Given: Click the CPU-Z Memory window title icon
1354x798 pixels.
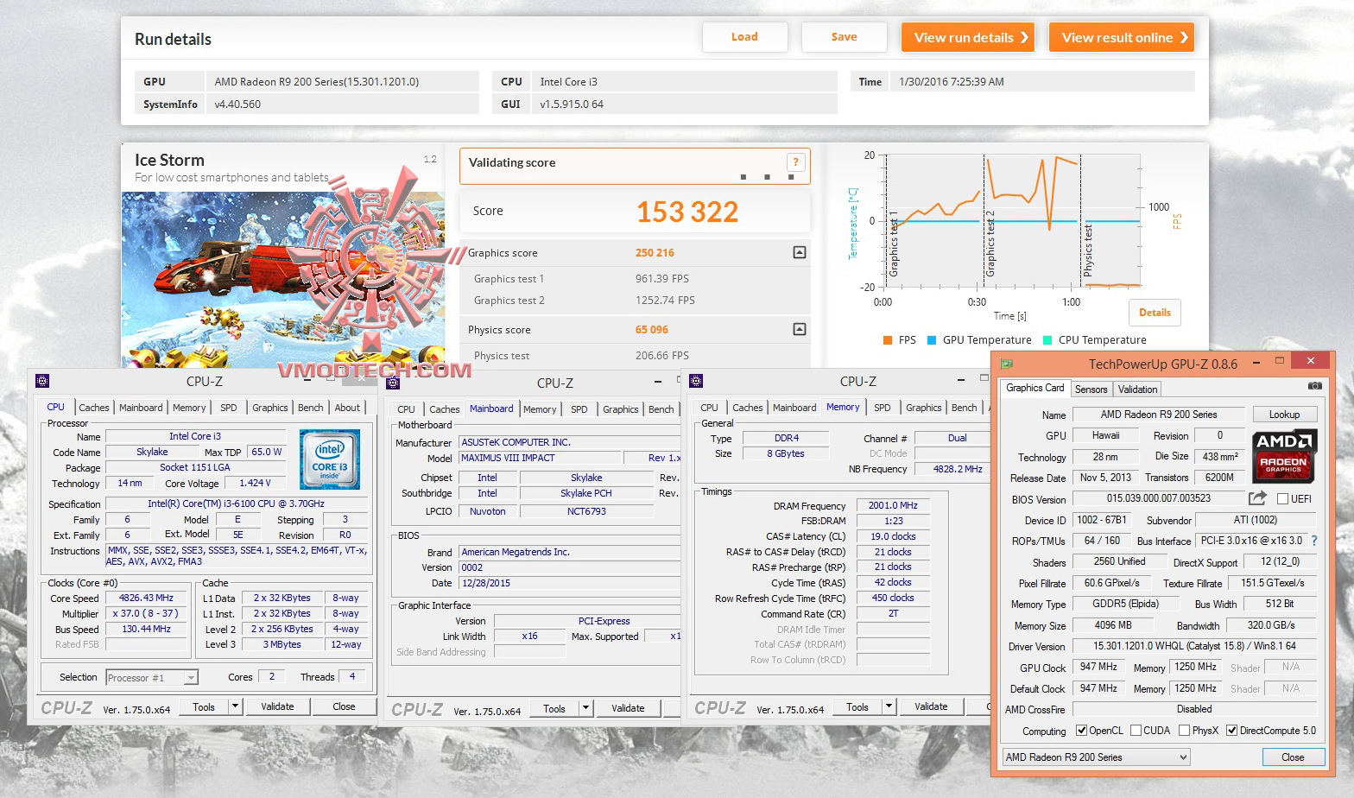Looking at the screenshot, I should [696, 381].
